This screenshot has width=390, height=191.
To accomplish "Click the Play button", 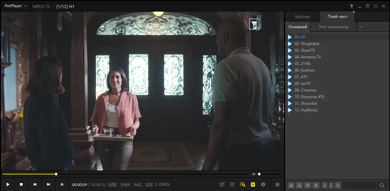I will point(8,184).
